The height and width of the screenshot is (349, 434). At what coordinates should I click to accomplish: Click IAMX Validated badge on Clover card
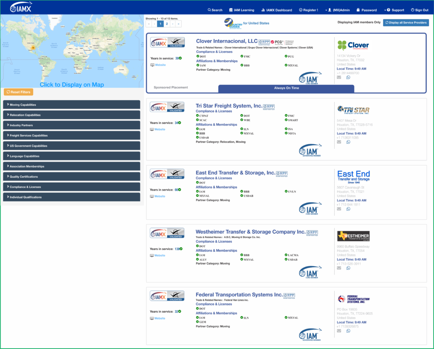167,42
